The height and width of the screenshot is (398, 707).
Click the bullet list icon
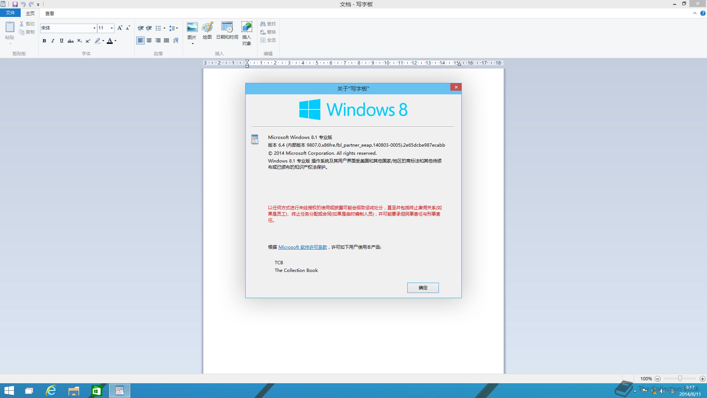[158, 28]
